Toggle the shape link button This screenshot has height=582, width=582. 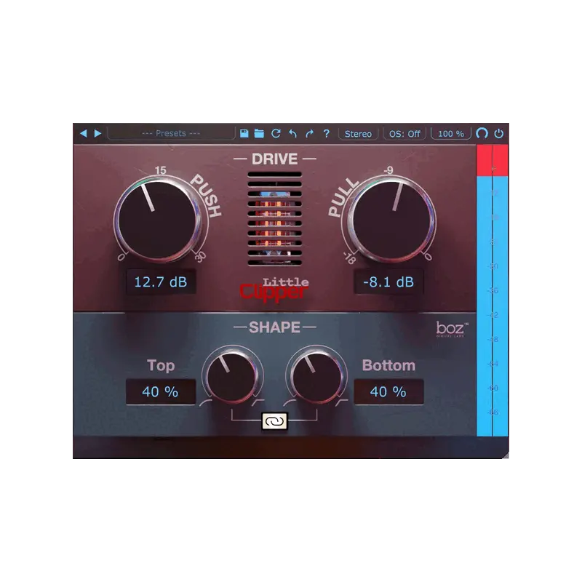(275, 421)
